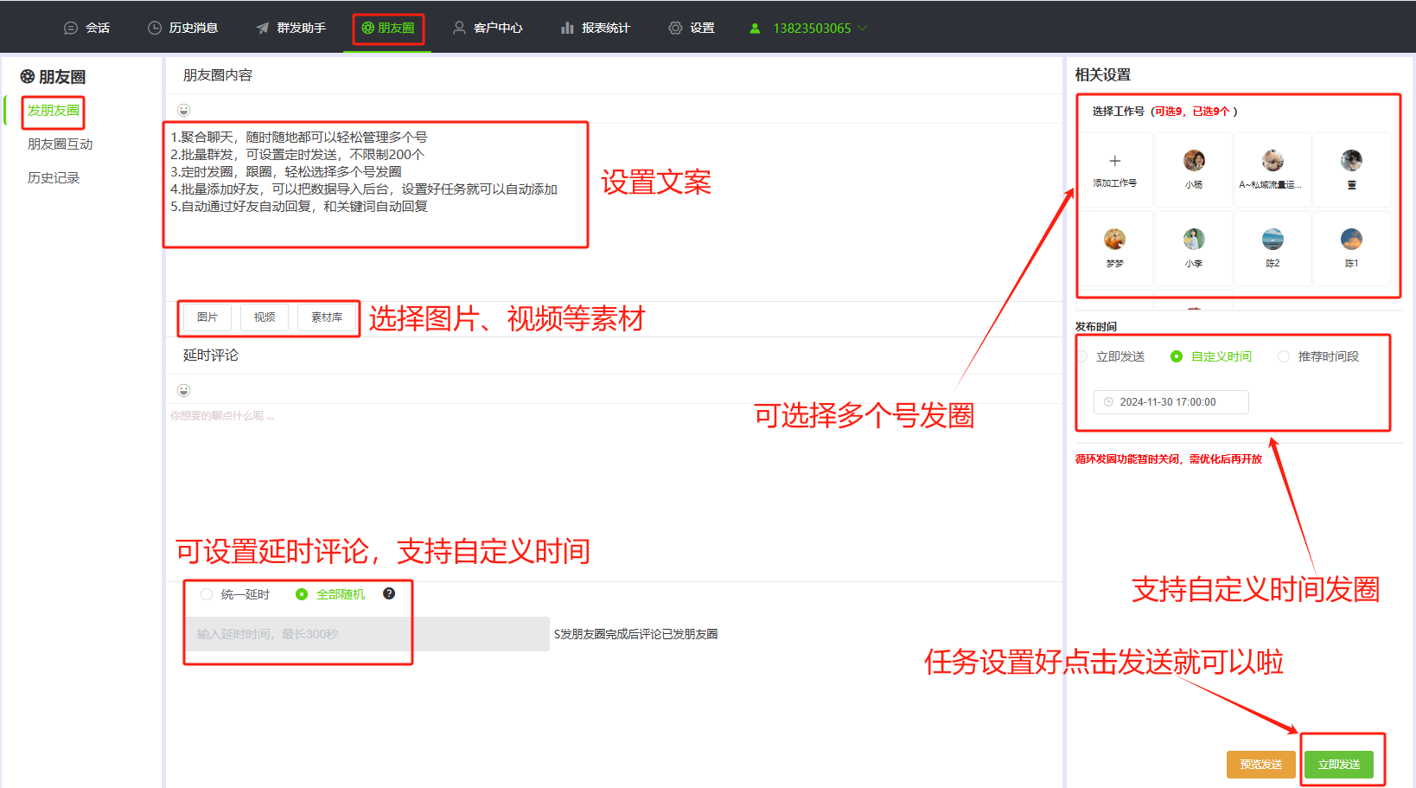Screen dimensions: 1416x788
Task: Click the chat bubble icon on 会话
Action: pos(70,27)
